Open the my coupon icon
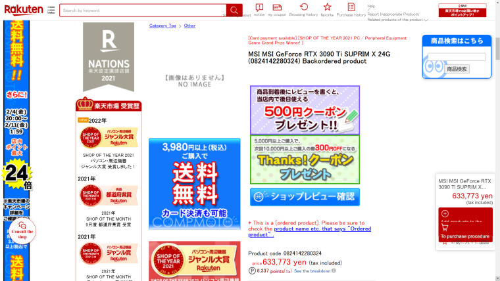The width and height of the screenshot is (500, 281). [277, 7]
